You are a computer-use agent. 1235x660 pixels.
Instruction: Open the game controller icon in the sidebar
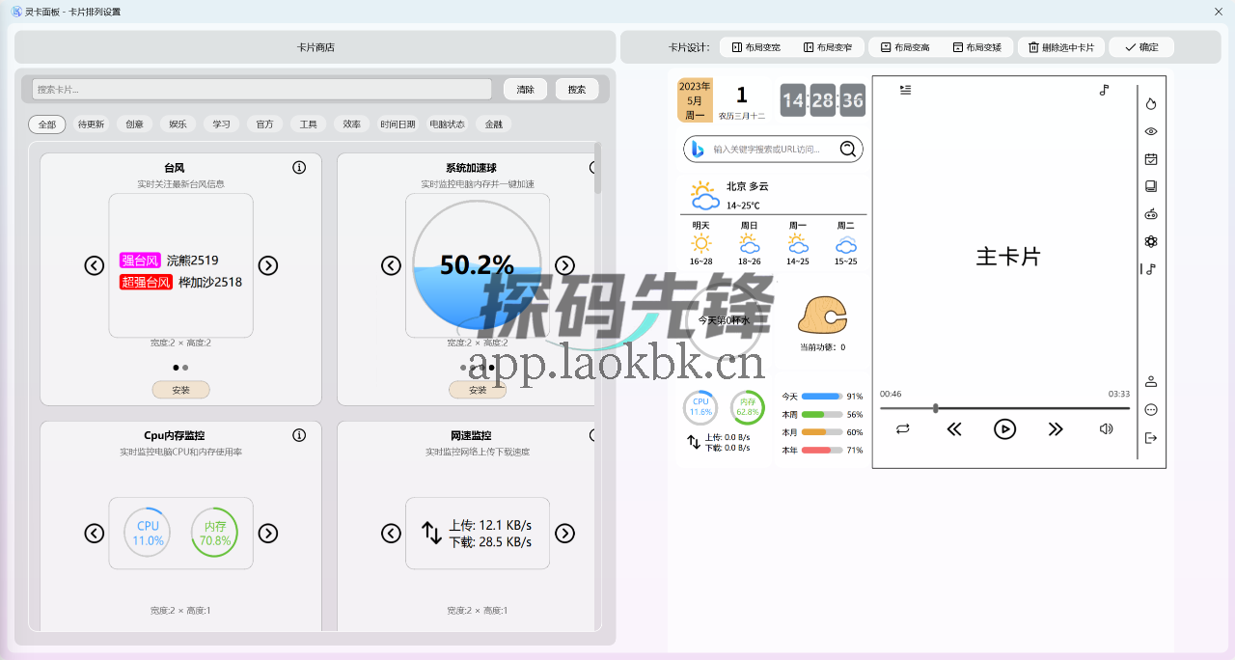(1150, 213)
